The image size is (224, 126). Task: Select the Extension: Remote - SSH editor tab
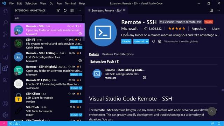tap(106, 10)
